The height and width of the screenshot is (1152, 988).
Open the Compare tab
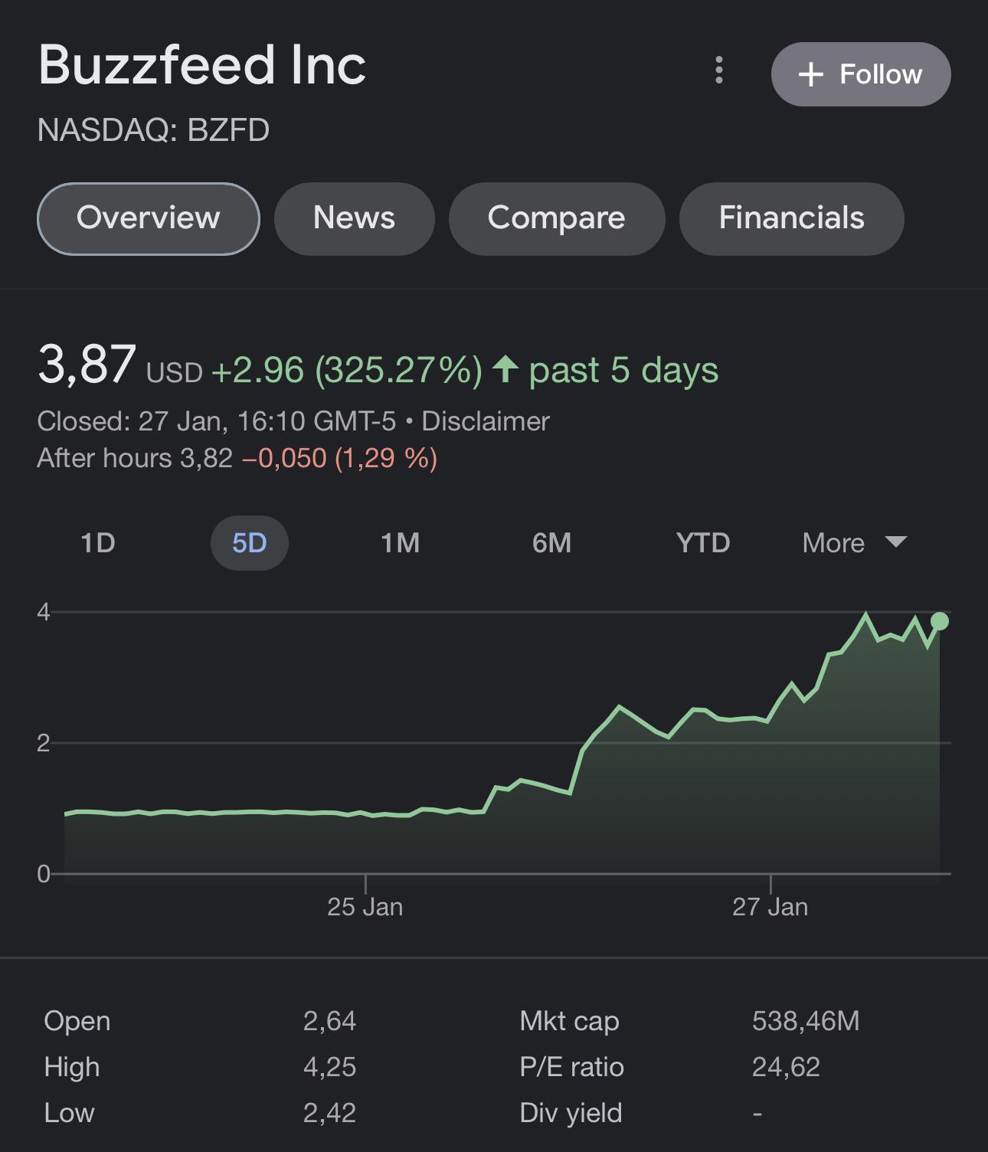pos(556,218)
